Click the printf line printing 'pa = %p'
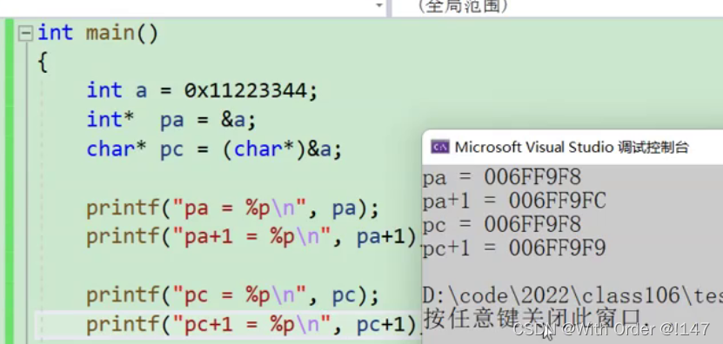This screenshot has height=344, width=723. pos(232,209)
